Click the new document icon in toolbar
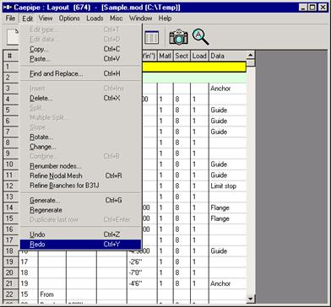The image size is (331, 307). coord(13,37)
